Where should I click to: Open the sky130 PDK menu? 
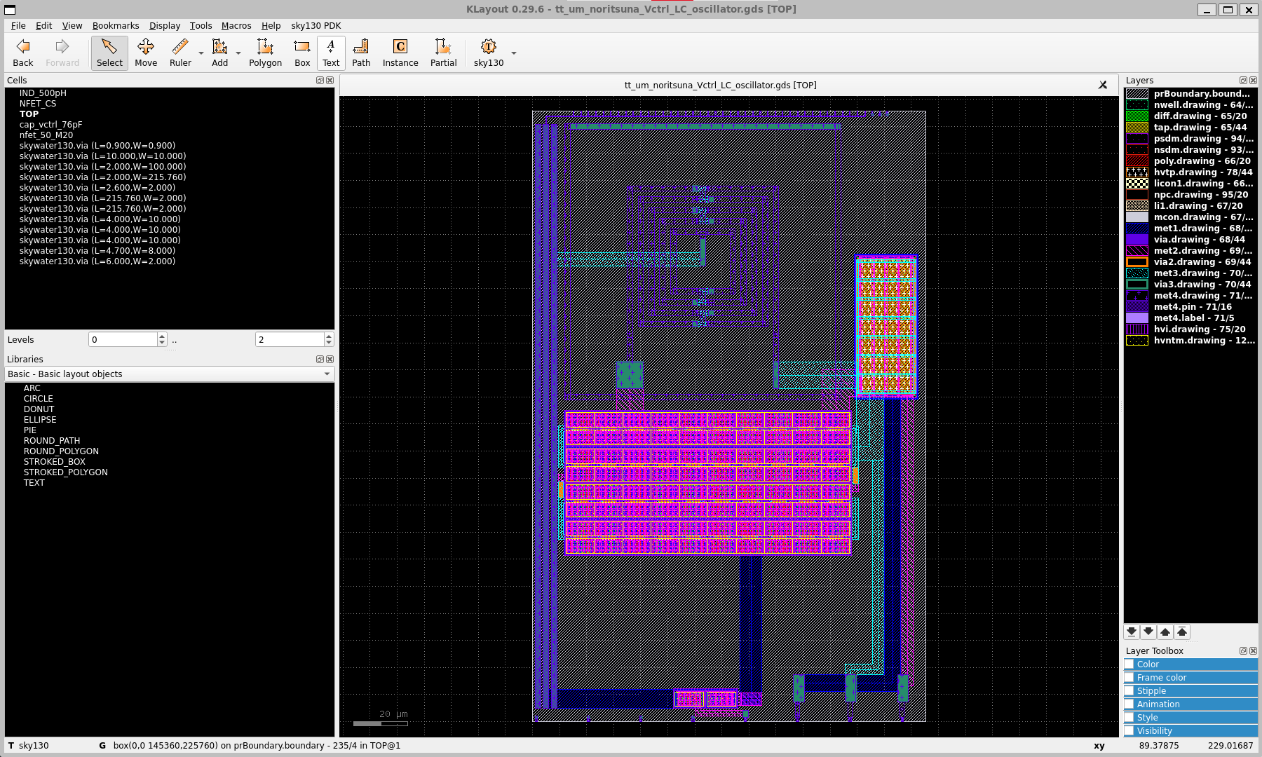pyautogui.click(x=315, y=25)
